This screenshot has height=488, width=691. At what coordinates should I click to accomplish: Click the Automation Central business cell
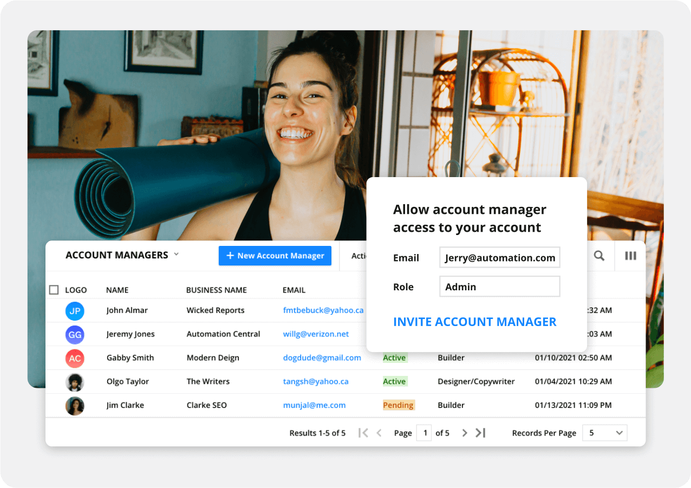[x=224, y=334]
